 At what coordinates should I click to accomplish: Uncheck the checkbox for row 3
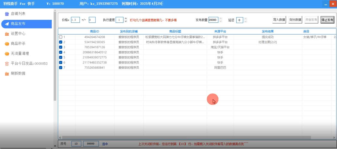point(61,47)
